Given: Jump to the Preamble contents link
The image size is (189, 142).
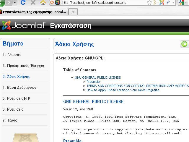Looking at the screenshot, I should click(93, 82).
